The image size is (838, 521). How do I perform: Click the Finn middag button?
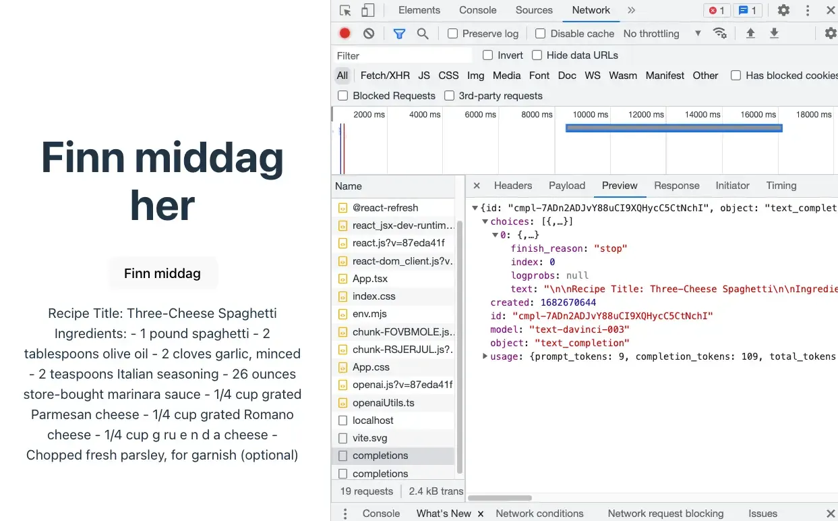[162, 273]
